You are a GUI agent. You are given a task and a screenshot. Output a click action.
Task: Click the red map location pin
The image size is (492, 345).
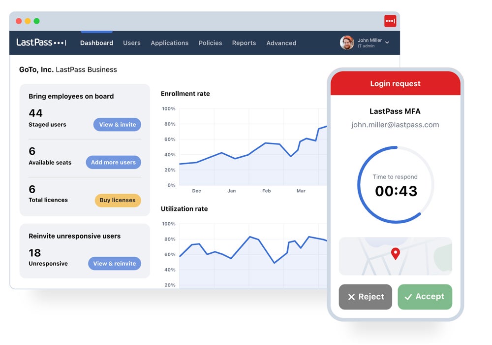pyautogui.click(x=395, y=254)
